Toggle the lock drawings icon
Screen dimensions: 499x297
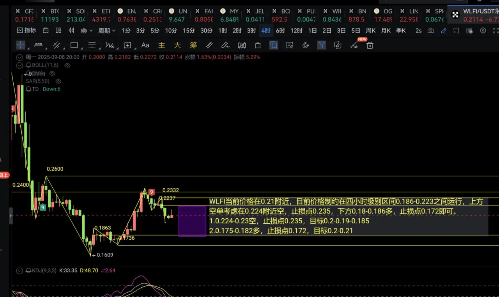pos(258,45)
